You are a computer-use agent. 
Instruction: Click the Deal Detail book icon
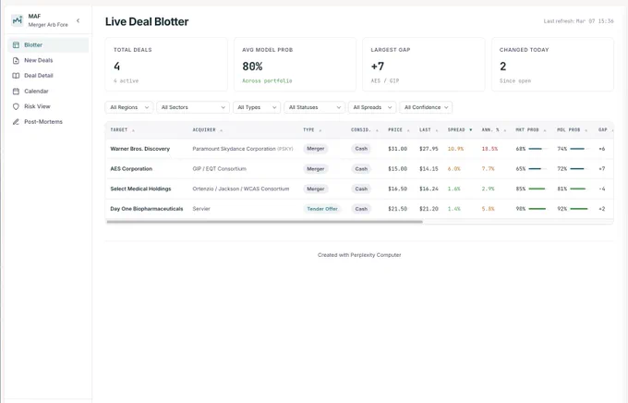click(x=16, y=76)
